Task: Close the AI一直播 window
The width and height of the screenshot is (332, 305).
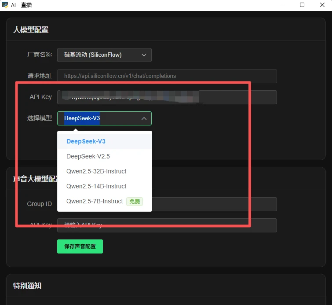Action: pos(322,5)
